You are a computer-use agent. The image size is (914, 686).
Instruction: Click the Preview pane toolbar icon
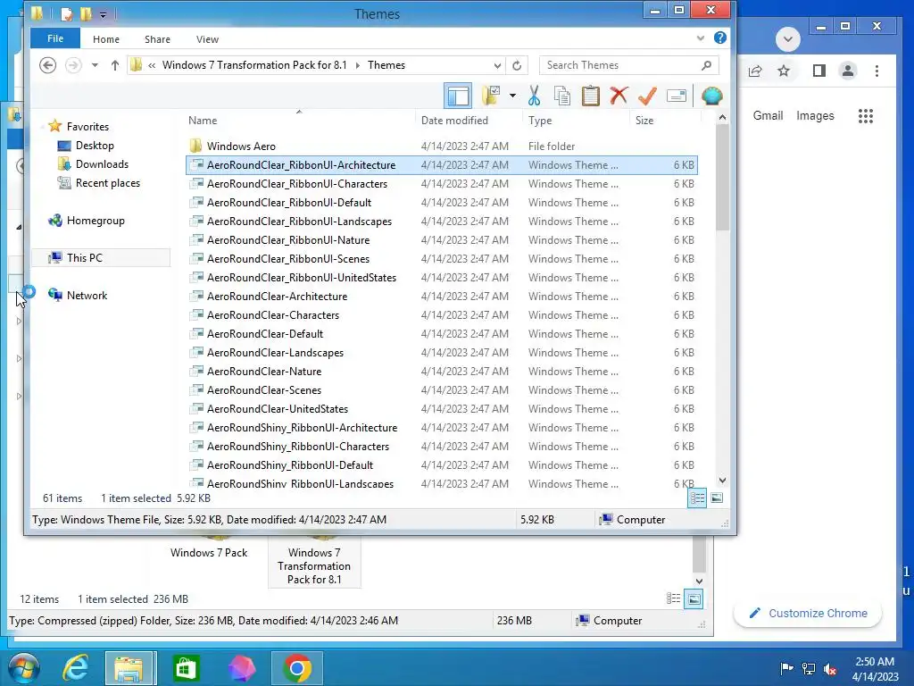click(458, 96)
